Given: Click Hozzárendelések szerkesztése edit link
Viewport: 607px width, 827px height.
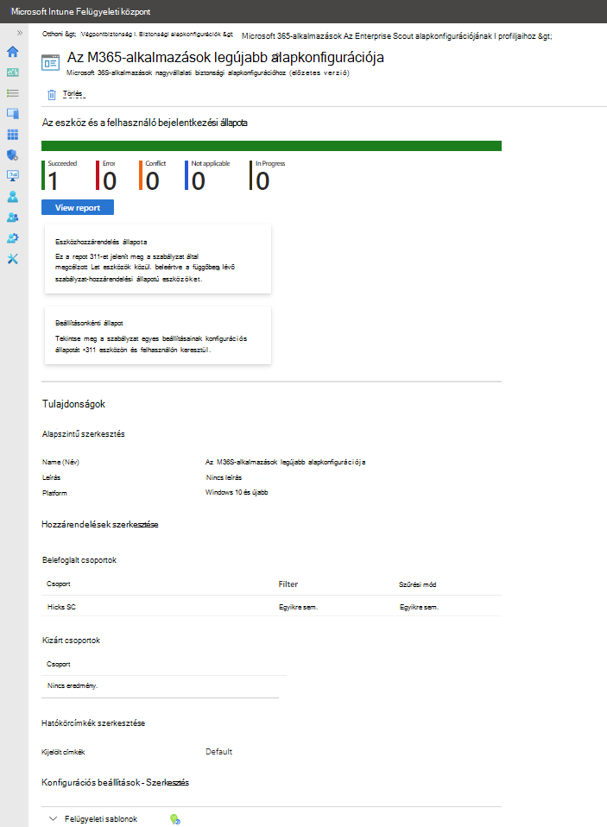Looking at the screenshot, I should pyautogui.click(x=100, y=524).
